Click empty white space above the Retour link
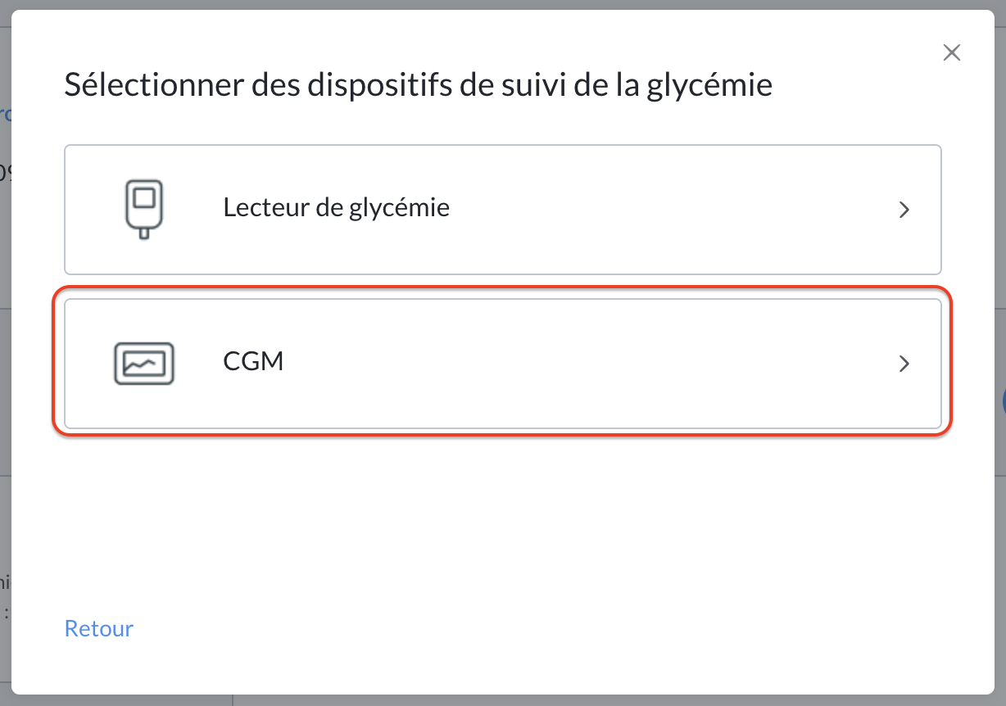This screenshot has width=1006, height=706. [503, 524]
